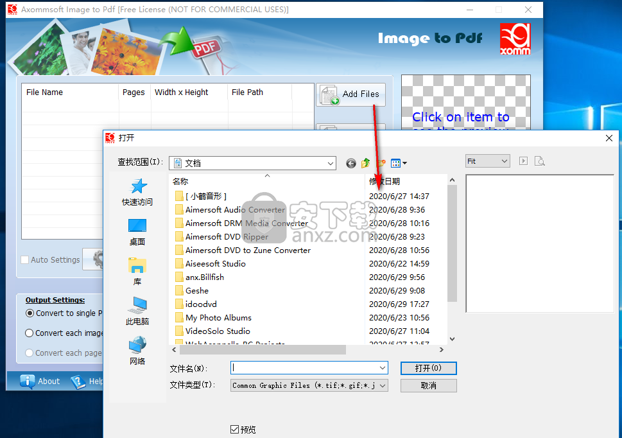Viewport: 622px width, 438px height.
Task: Click the 取消 cancel button
Action: pyautogui.click(x=428, y=385)
